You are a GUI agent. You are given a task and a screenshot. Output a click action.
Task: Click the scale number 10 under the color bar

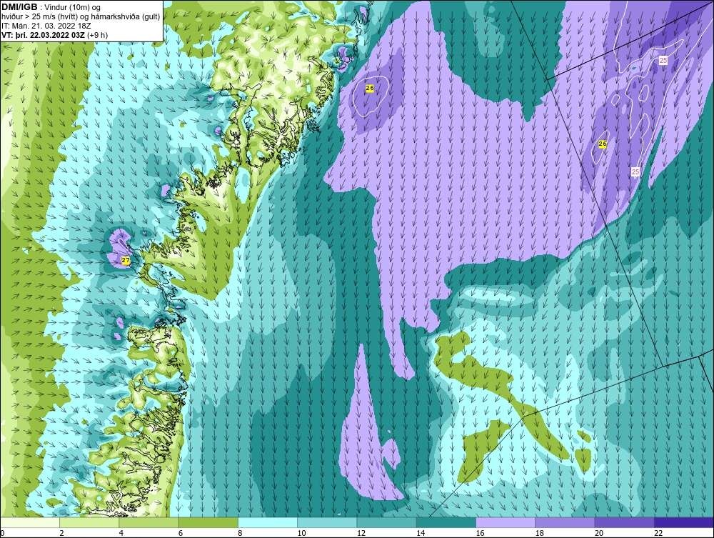click(x=302, y=533)
